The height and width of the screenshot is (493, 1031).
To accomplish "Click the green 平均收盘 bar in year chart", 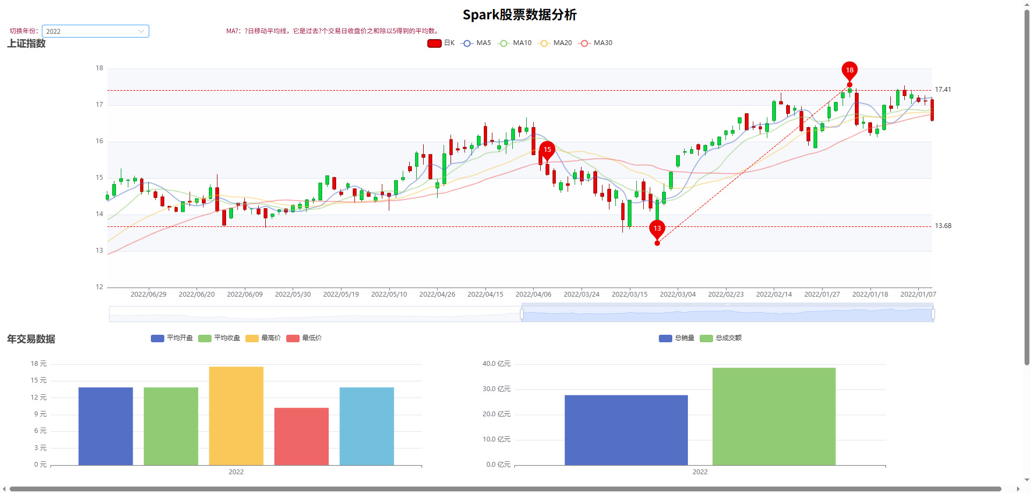I will point(171,426).
